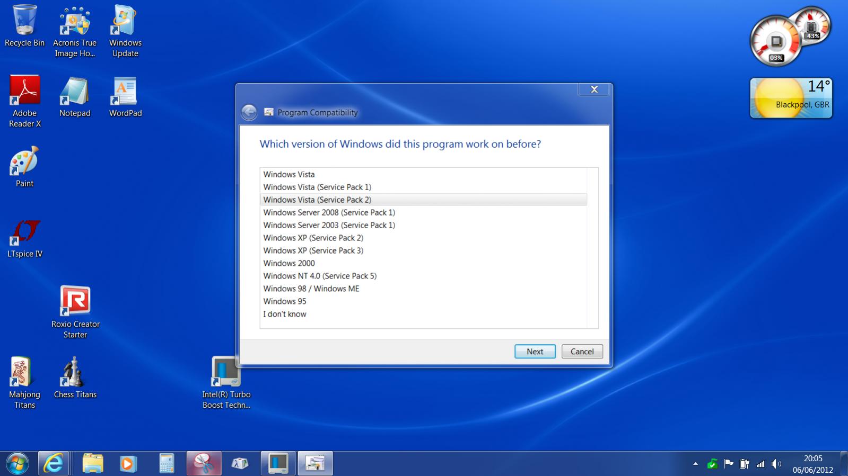Select the Chess Titans desktop icon
Screen dimensions: 848x476
(x=75, y=377)
